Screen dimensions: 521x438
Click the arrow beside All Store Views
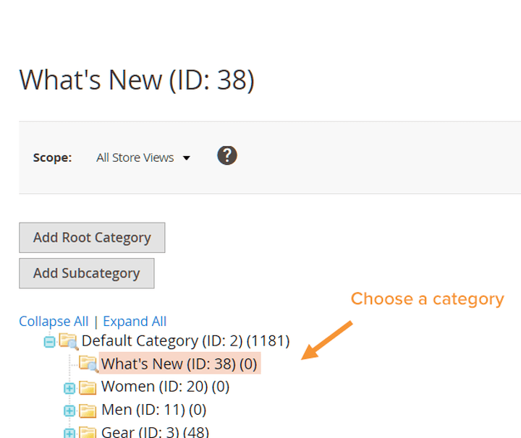click(x=187, y=158)
